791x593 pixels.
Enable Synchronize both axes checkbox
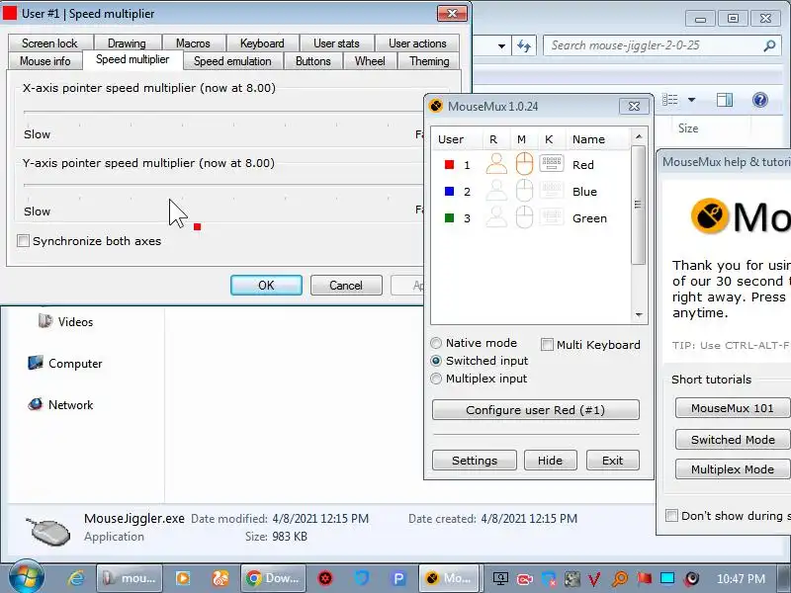tap(23, 240)
